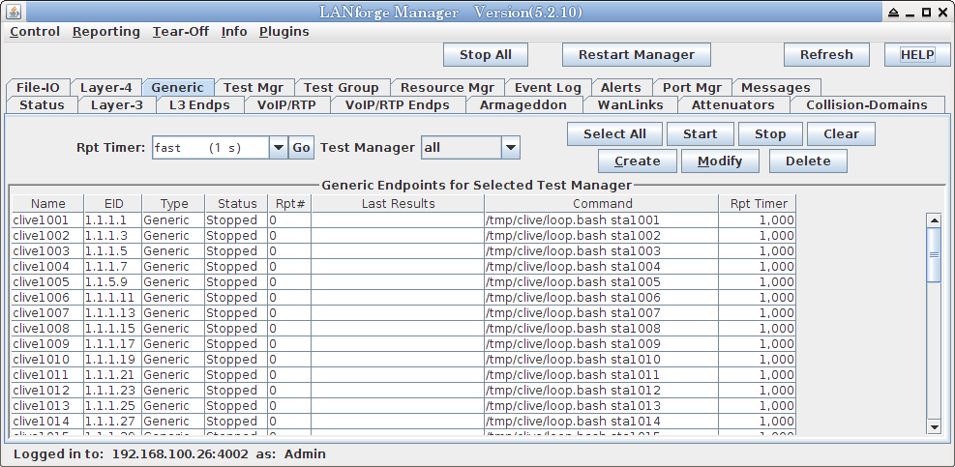This screenshot has width=955, height=467.
Task: Open the Port Mgr tab
Action: 692,88
